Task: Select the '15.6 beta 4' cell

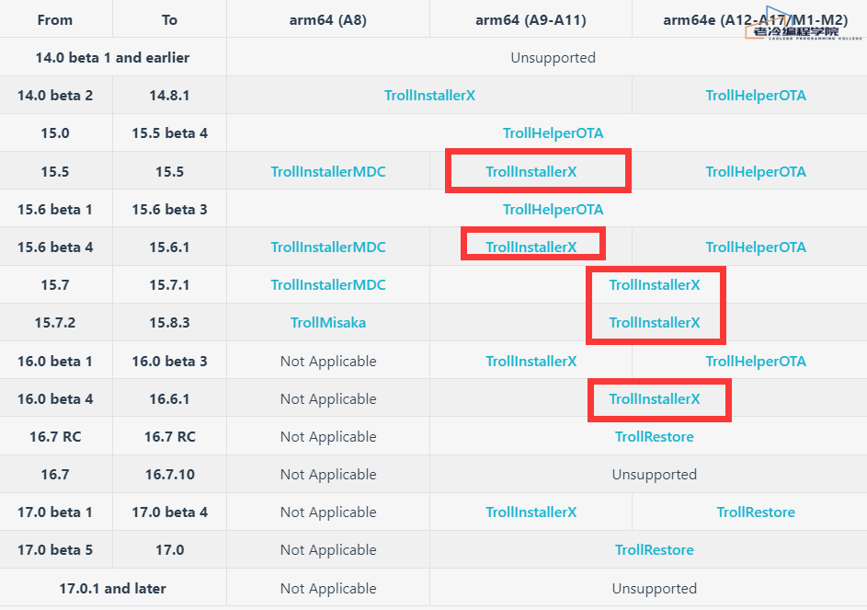Action: click(55, 247)
